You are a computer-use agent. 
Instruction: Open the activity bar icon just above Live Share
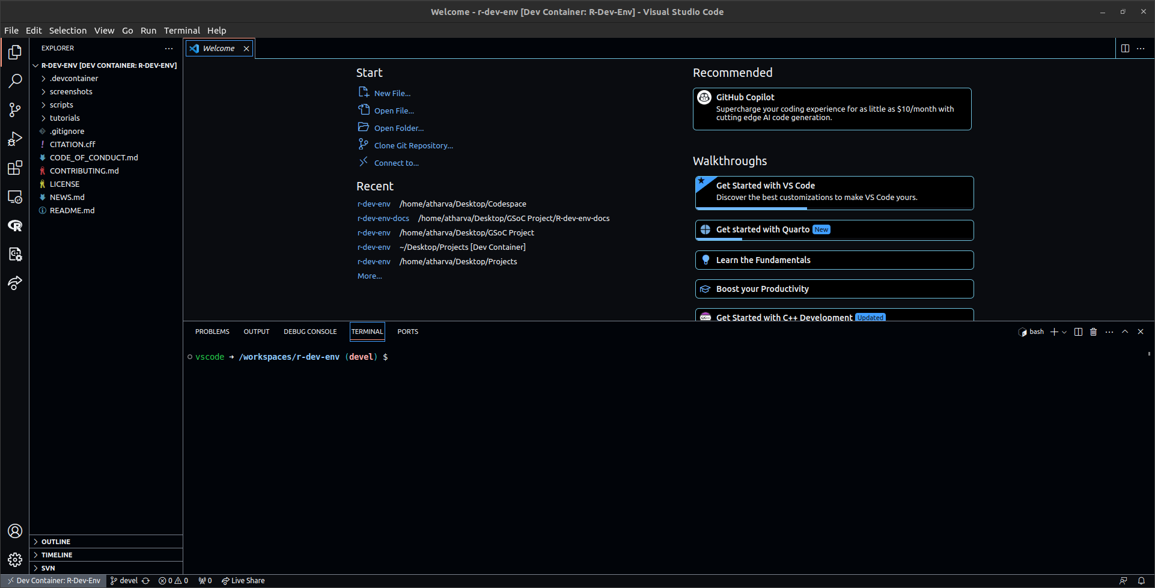coord(15,254)
